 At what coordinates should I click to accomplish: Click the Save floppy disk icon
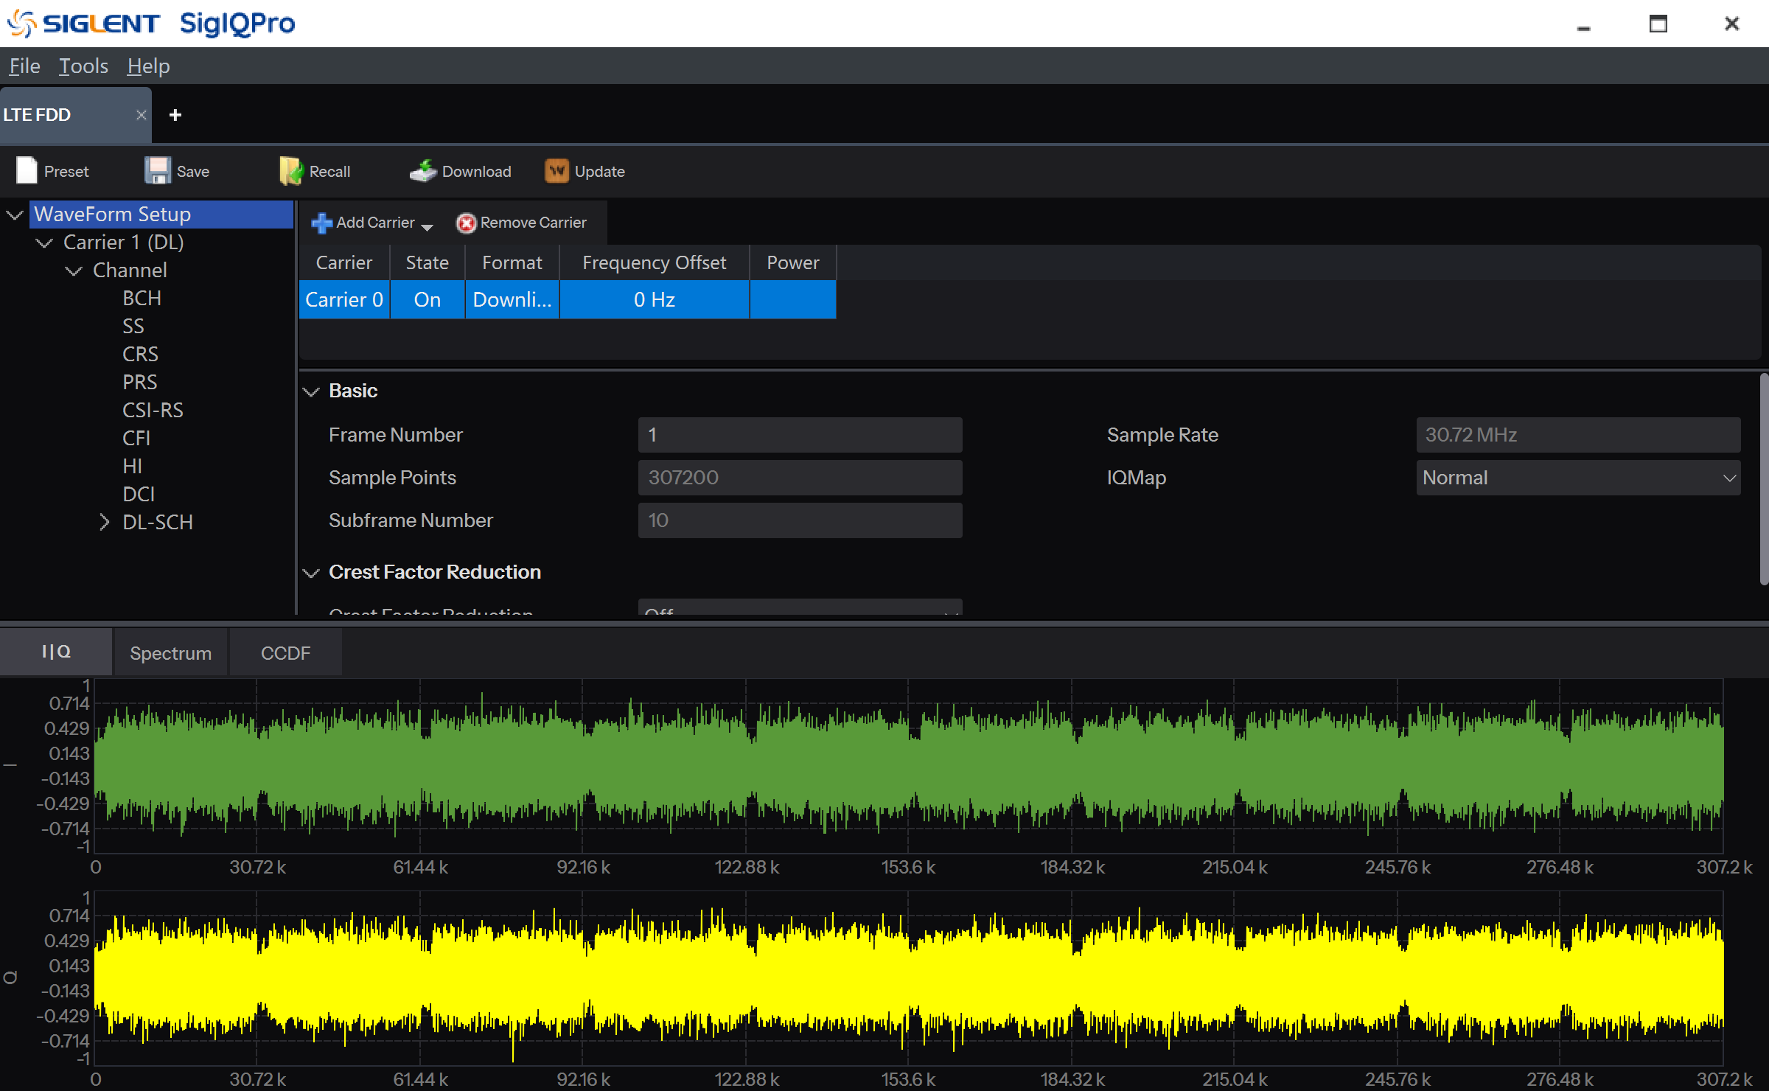point(157,171)
